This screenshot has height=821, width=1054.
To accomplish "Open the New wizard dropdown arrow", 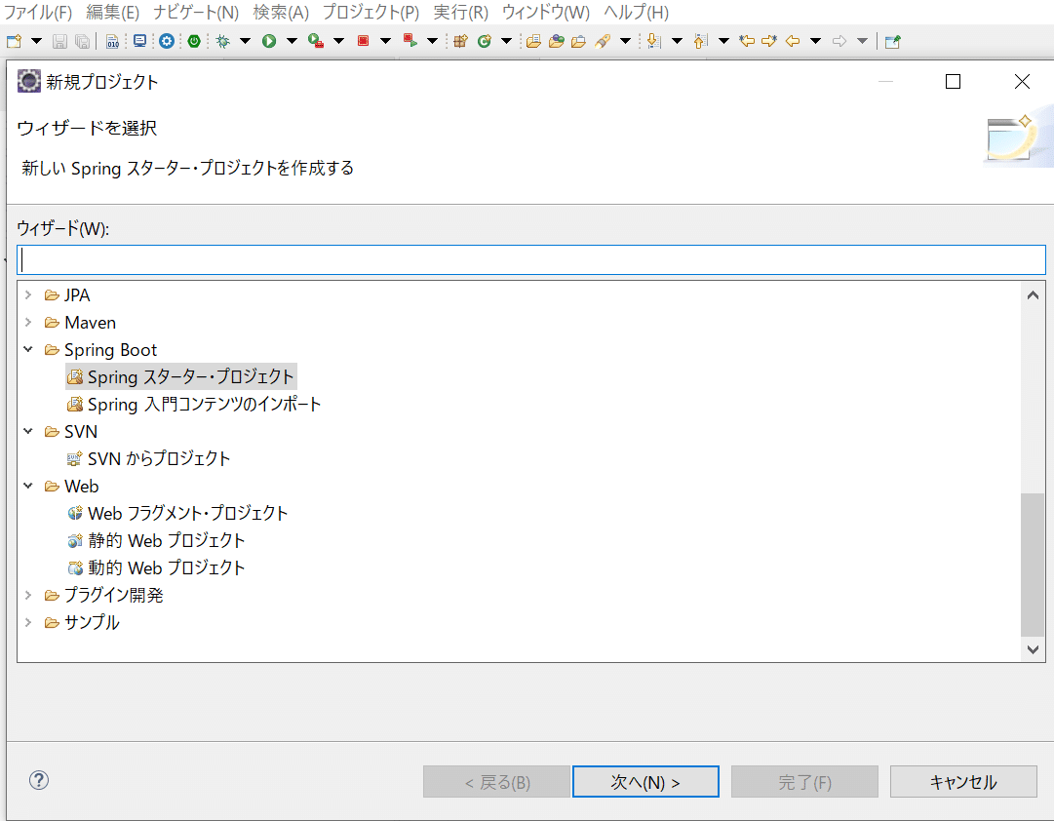I will [36, 41].
